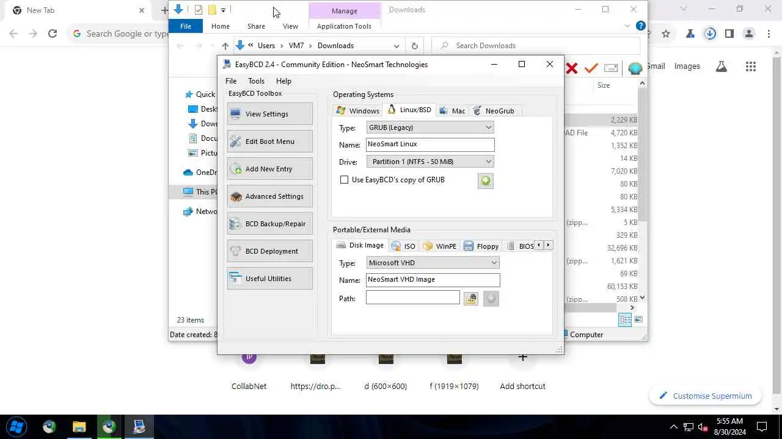The width and height of the screenshot is (782, 439).
Task: Click the greyed add disk image button
Action: coord(491,298)
